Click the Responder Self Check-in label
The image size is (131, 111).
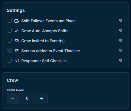44,61
